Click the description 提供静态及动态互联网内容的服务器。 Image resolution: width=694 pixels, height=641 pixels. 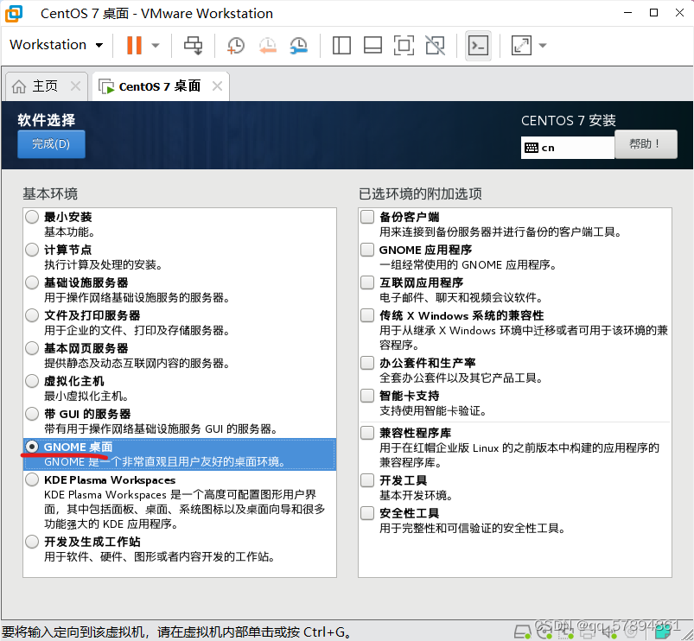click(x=137, y=363)
